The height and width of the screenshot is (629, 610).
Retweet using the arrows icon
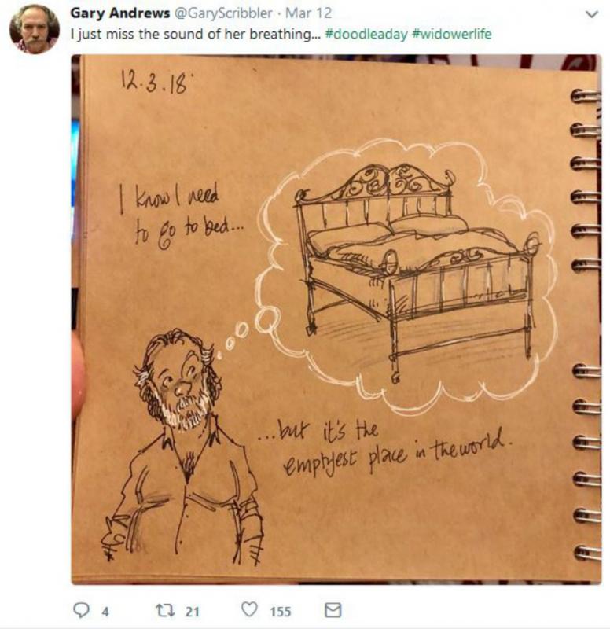pos(165,611)
